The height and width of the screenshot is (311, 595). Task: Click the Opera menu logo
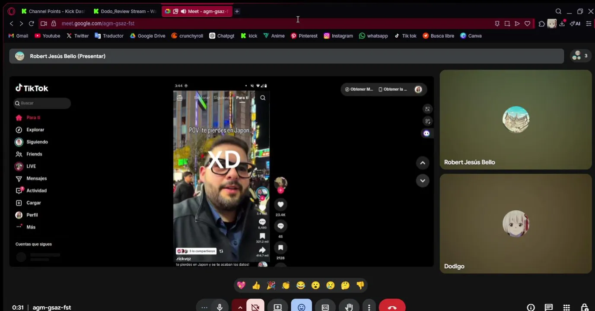(x=11, y=11)
